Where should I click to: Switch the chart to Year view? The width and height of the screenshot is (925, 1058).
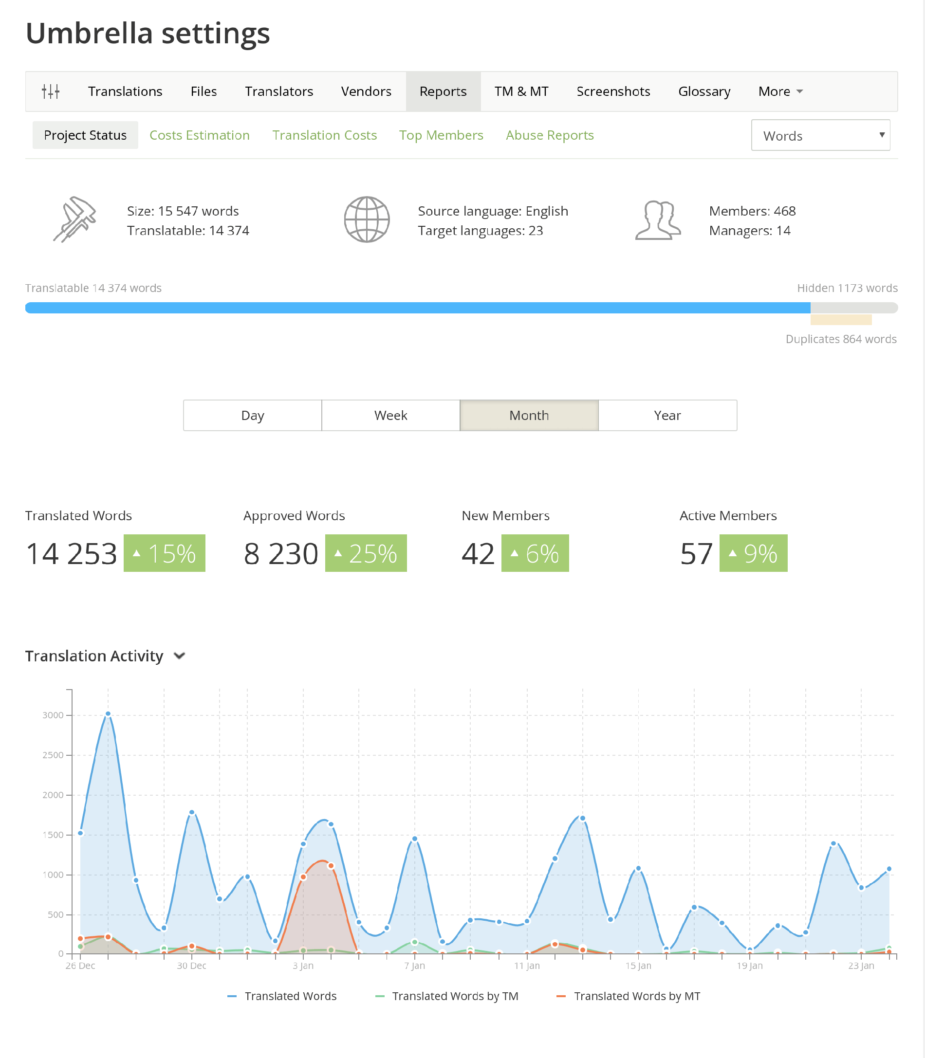tap(667, 415)
